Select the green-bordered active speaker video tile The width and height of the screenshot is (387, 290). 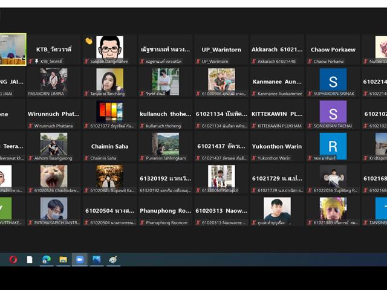point(13,50)
